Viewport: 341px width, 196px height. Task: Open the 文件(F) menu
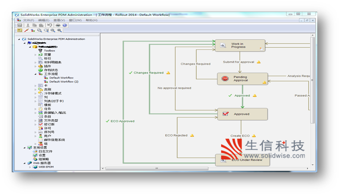point(29,20)
